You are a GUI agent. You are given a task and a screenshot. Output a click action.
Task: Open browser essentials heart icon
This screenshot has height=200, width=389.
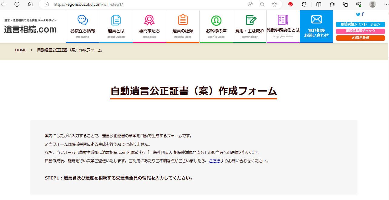point(359,4)
